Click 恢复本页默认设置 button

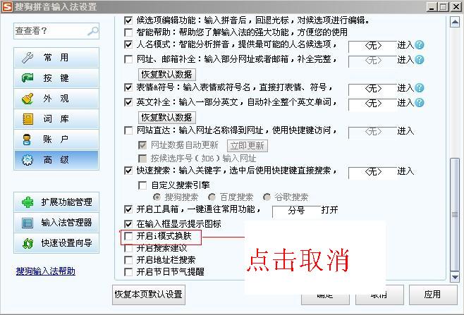pyautogui.click(x=149, y=295)
